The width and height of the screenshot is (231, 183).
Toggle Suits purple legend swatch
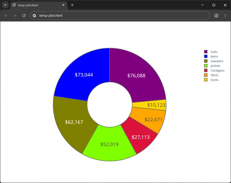point(206,52)
